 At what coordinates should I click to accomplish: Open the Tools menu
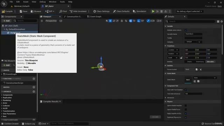62,2
